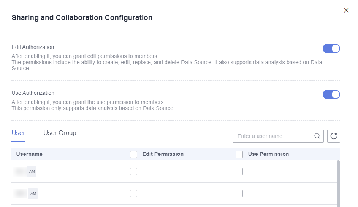358x207 pixels.
Task: Click the magnifier search icon
Action: (x=317, y=136)
